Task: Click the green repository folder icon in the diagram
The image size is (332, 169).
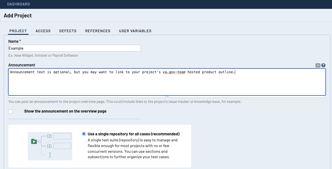Action: tap(34, 141)
